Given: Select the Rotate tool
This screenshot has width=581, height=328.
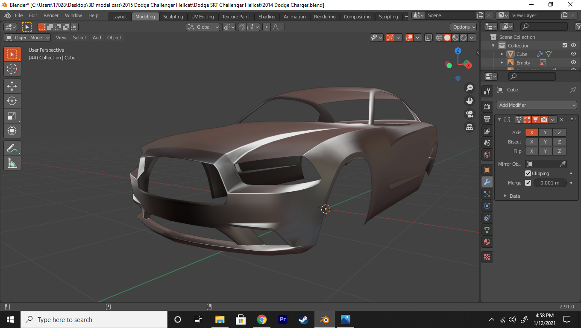Looking at the screenshot, I should pyautogui.click(x=12, y=101).
